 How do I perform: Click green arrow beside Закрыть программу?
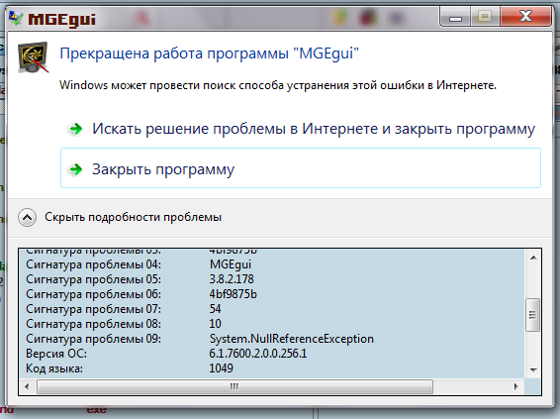pos(76,169)
